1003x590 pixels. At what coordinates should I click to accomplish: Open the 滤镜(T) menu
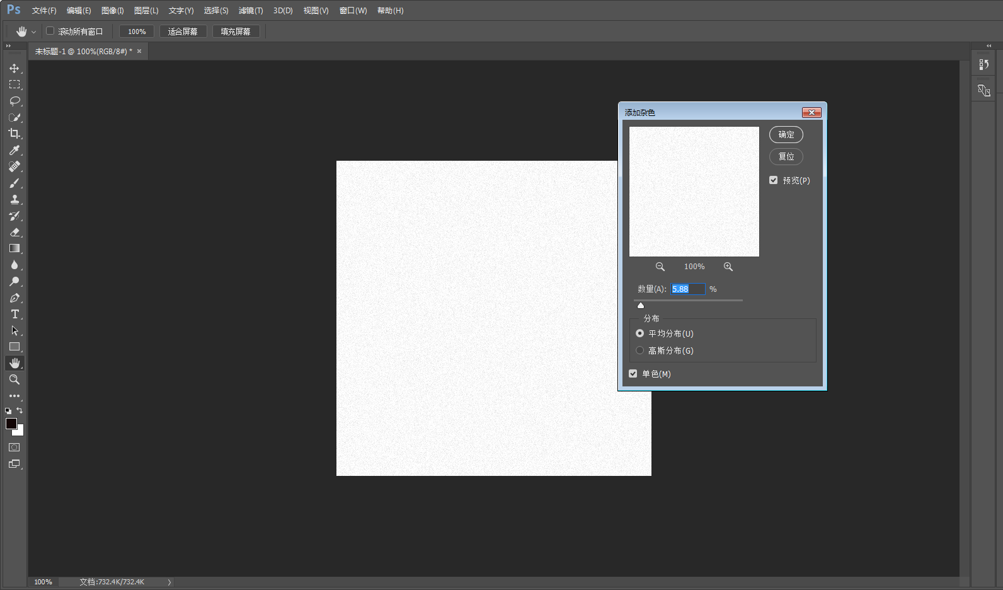click(251, 11)
